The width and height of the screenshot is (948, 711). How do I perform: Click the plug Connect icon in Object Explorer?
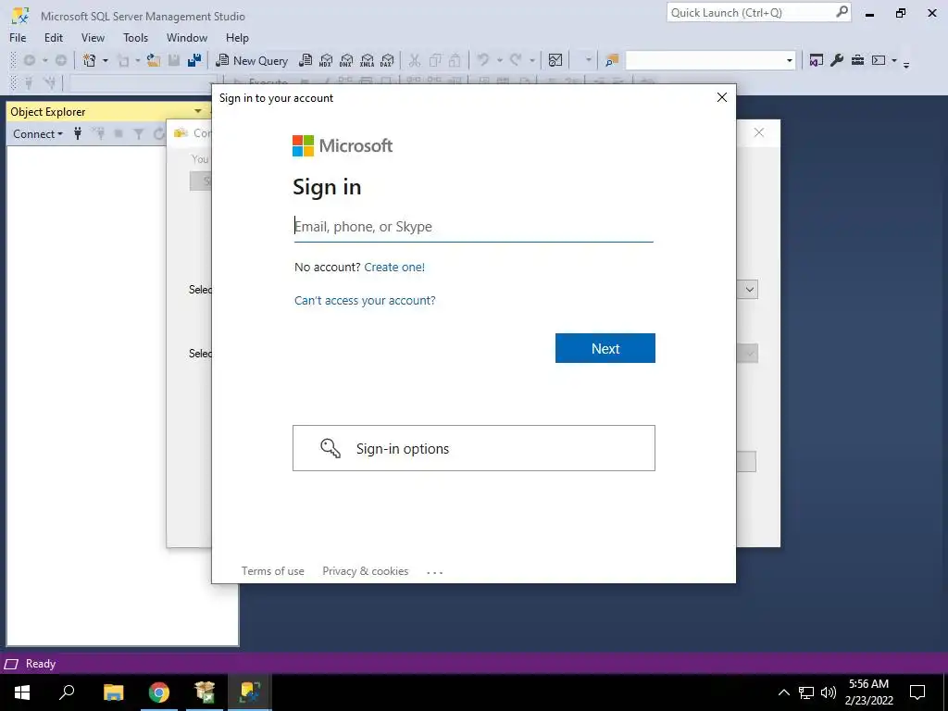point(78,133)
